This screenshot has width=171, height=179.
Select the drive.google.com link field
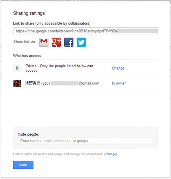(x=85, y=31)
